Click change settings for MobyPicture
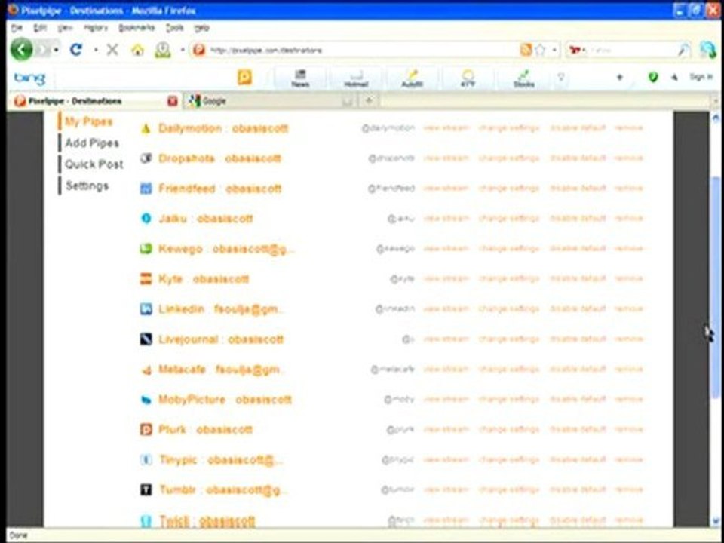The image size is (724, 543). (x=509, y=400)
